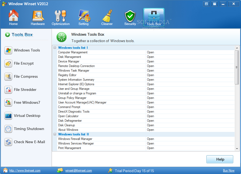Open the Cleaner broom icon
Viewport: 241px width, 174px height.
point(107,16)
